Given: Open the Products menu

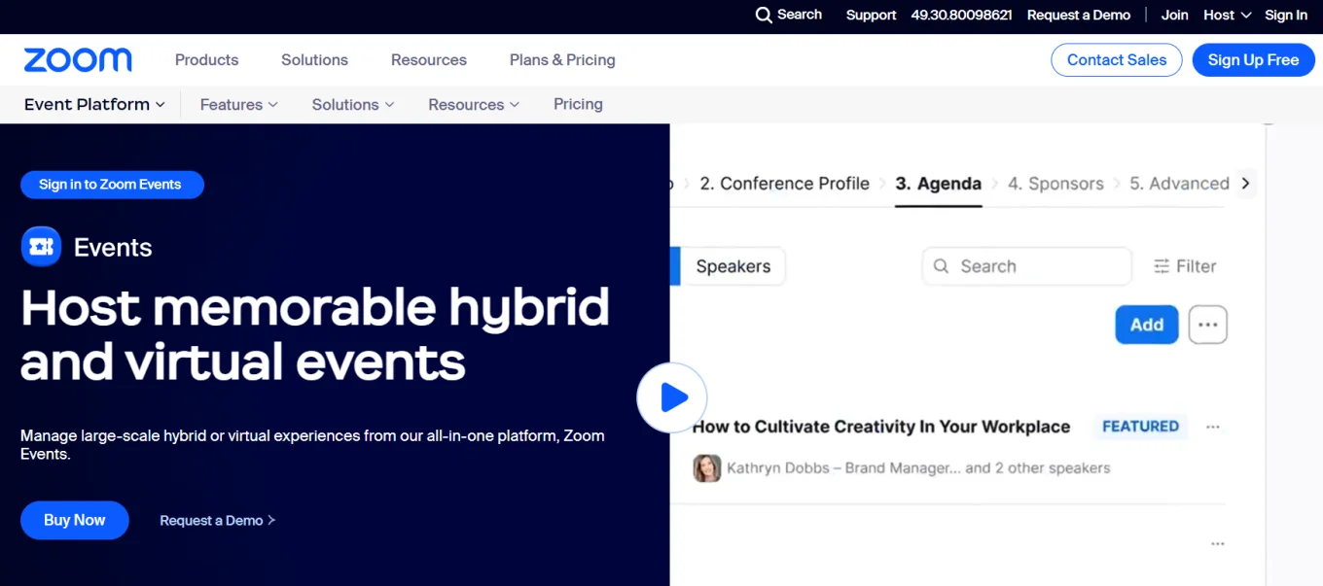Looking at the screenshot, I should coord(206,60).
